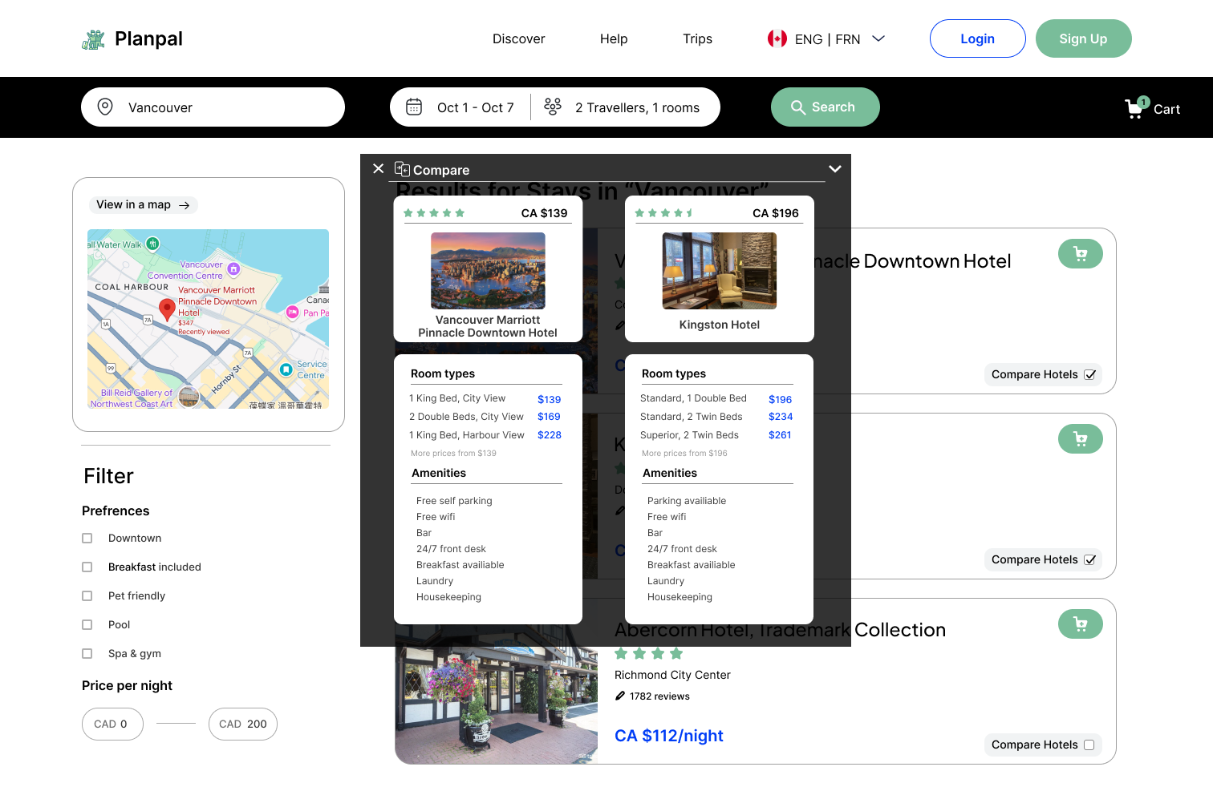Click the Compare panel icon next to Compare

[x=401, y=169]
